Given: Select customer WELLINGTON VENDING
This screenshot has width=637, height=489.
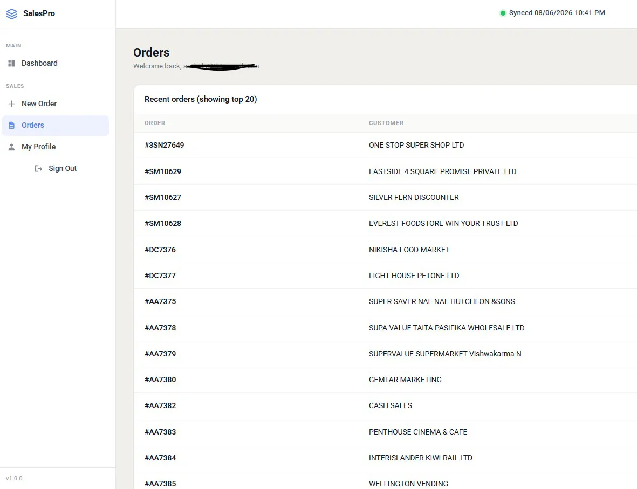Looking at the screenshot, I should [x=408, y=484].
